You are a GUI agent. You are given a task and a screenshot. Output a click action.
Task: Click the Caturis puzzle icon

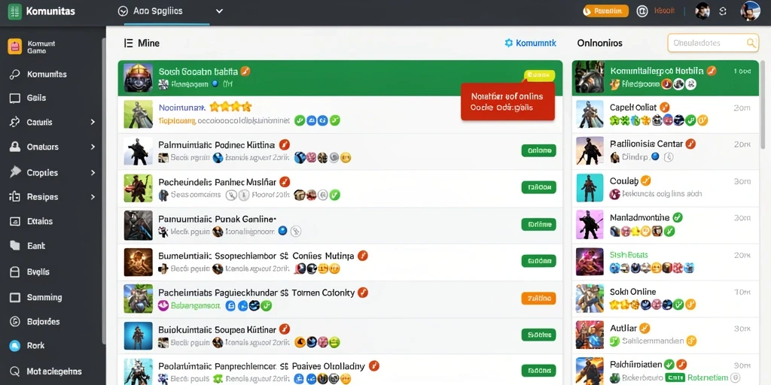(15, 122)
